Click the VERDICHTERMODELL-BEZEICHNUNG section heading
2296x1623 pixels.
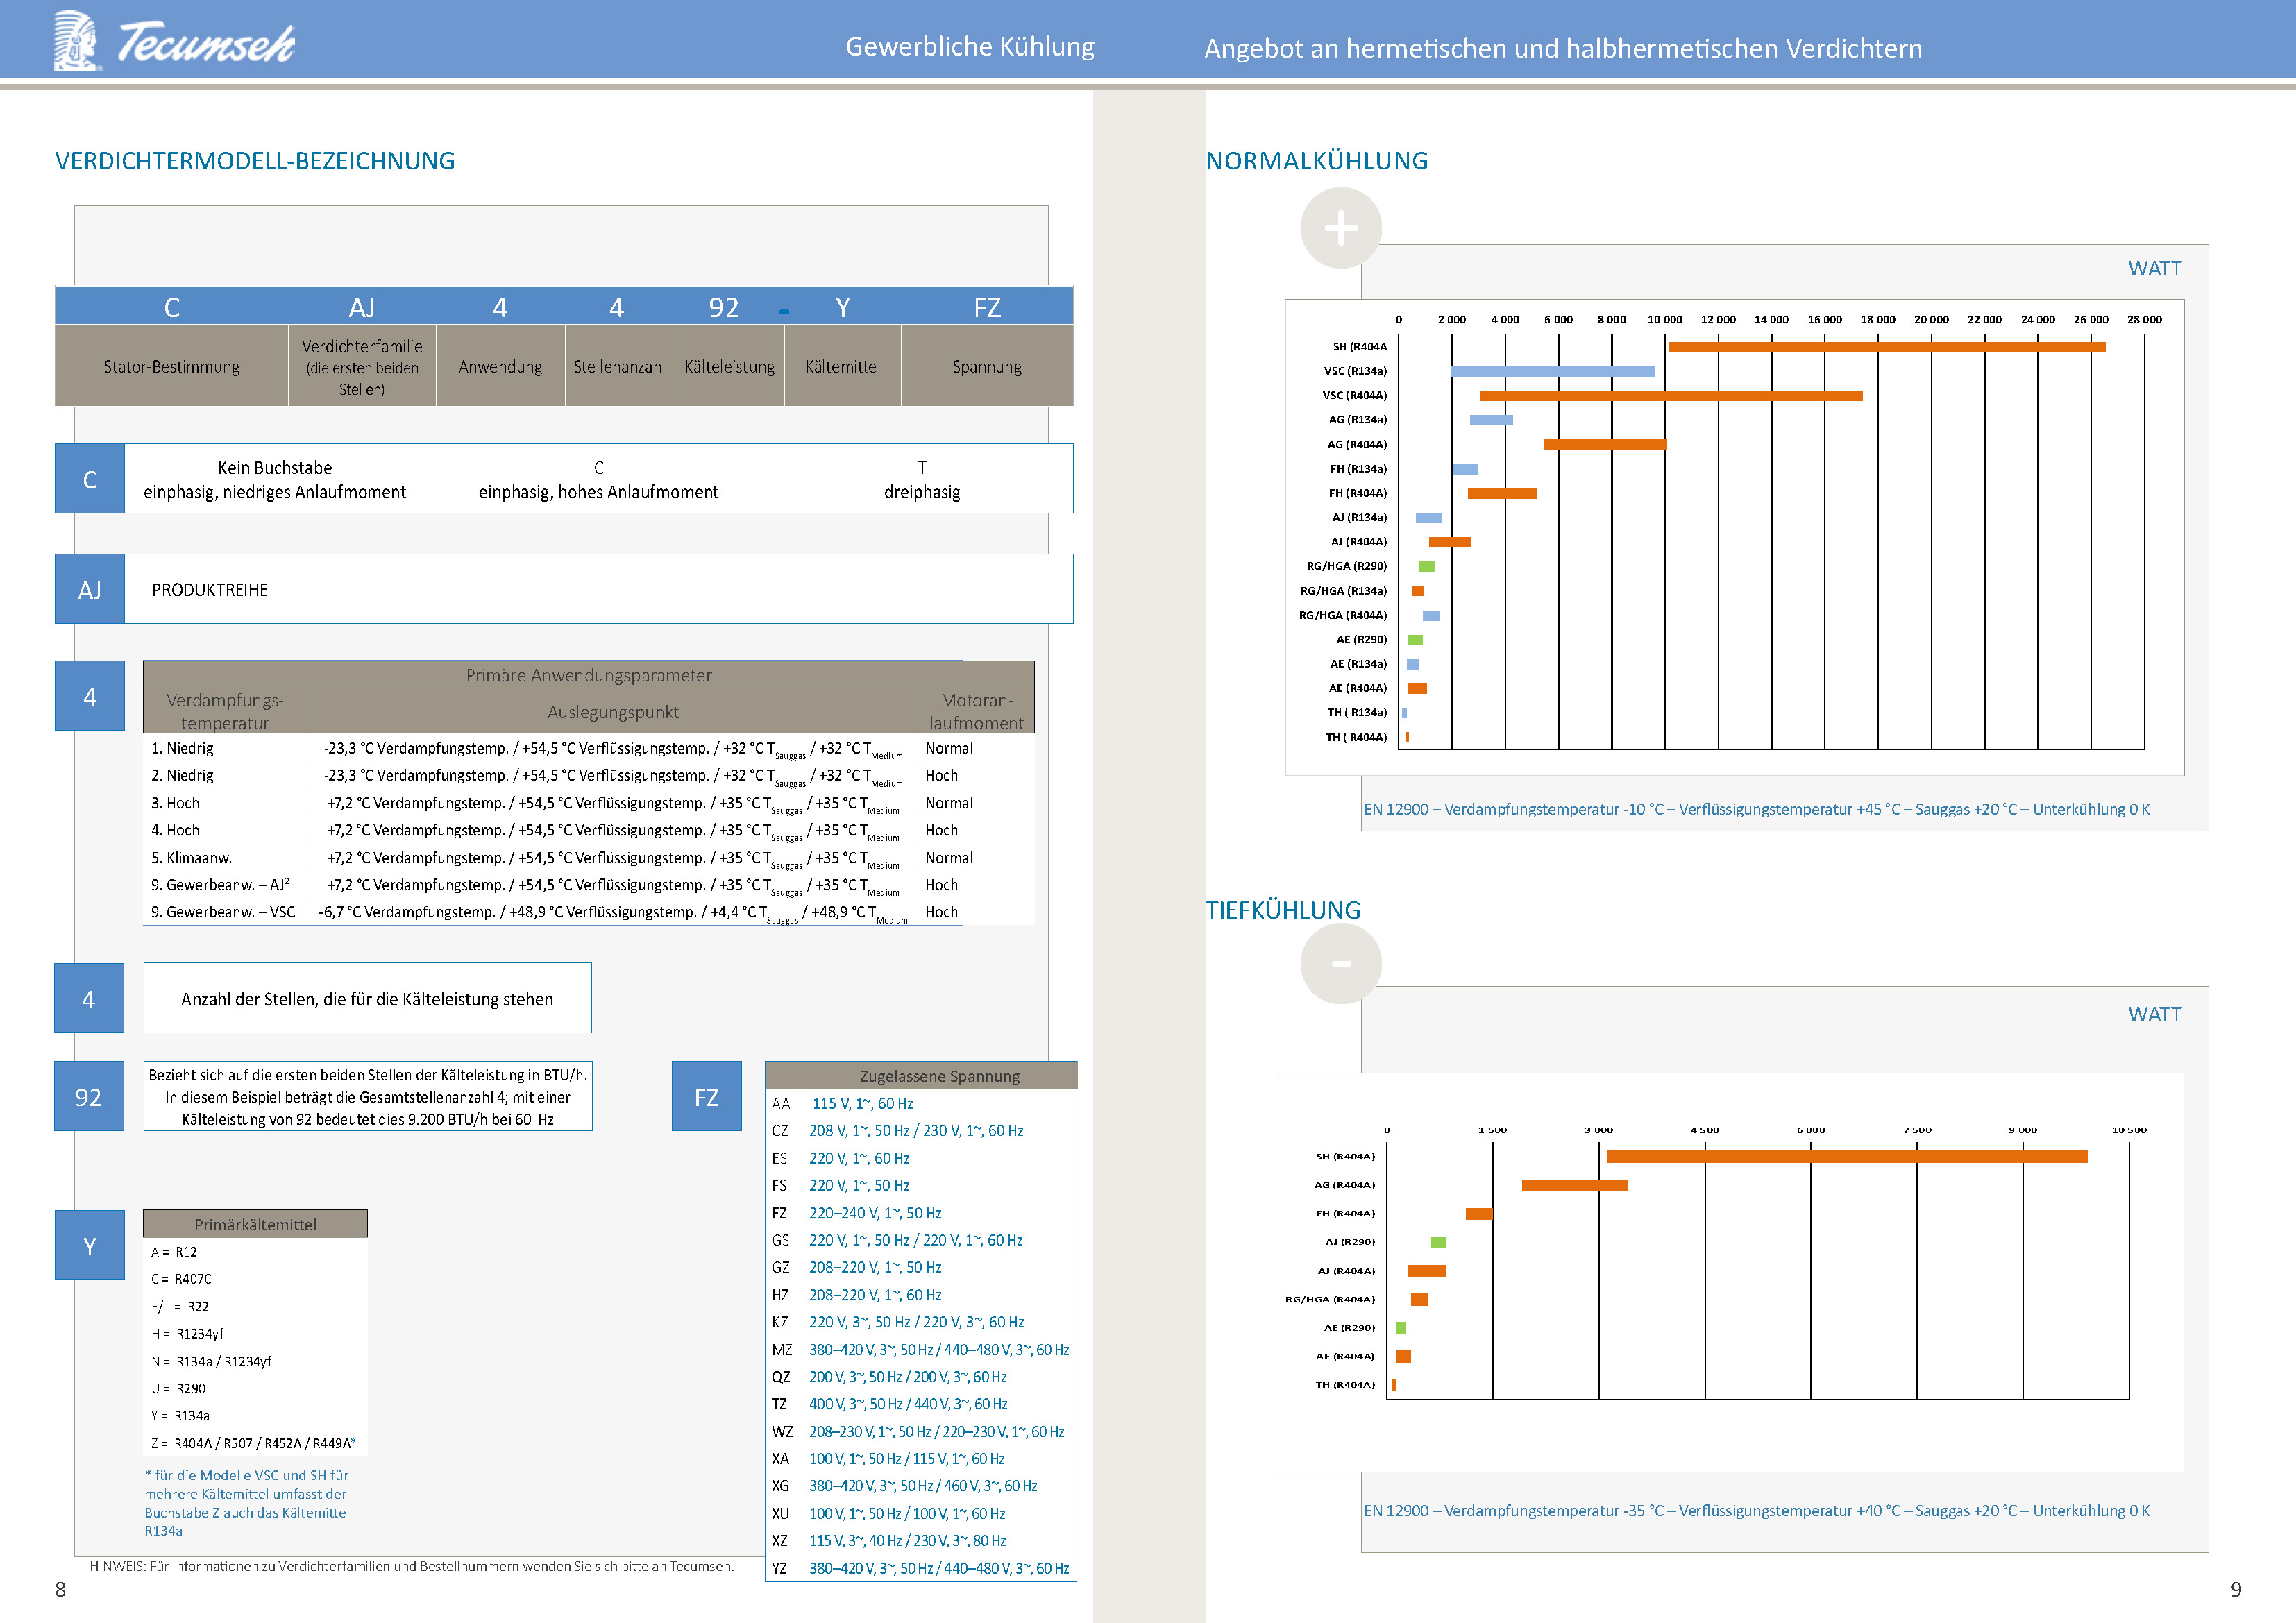point(255,161)
